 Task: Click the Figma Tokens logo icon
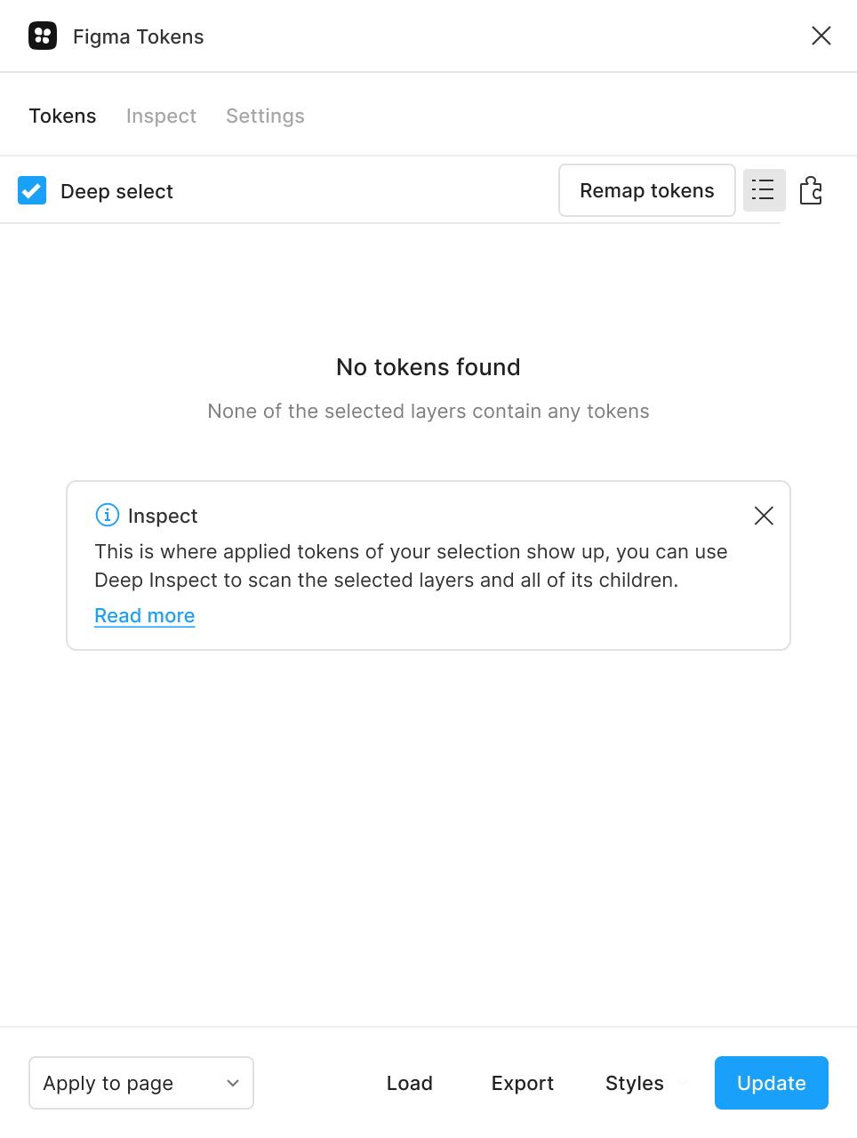(x=43, y=36)
